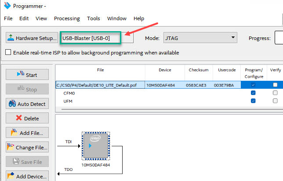Click the Add File button
This screenshot has width=283, height=181.
pyautogui.click(x=27, y=133)
